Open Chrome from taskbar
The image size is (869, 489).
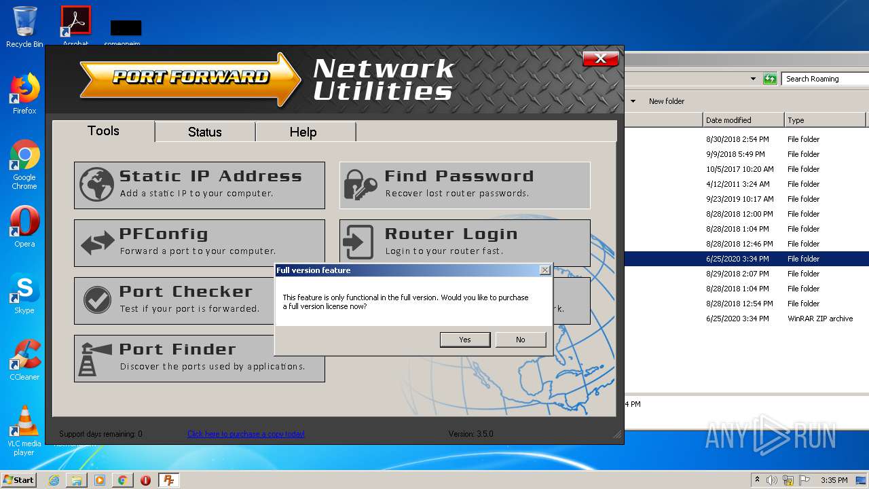(123, 480)
